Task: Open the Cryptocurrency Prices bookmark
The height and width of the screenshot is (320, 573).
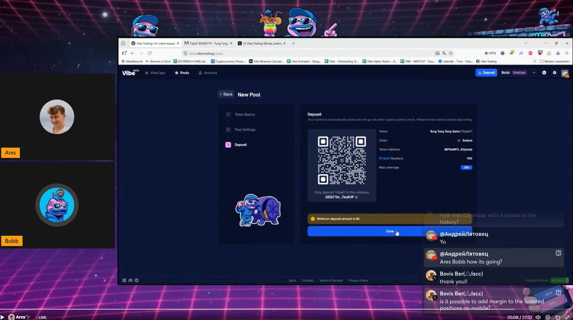Action: (229, 62)
